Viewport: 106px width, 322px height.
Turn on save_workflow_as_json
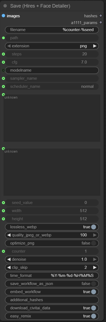pyautogui.click(x=94, y=284)
